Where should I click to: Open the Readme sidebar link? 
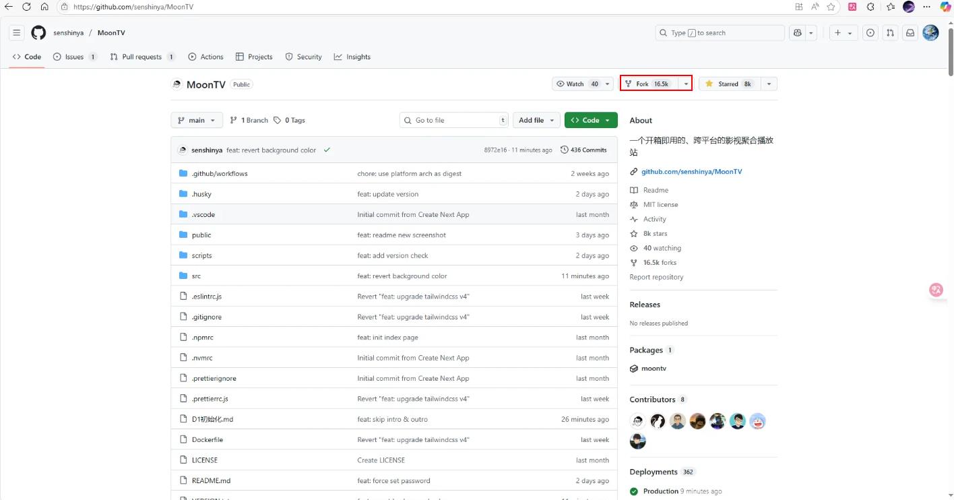pyautogui.click(x=656, y=190)
